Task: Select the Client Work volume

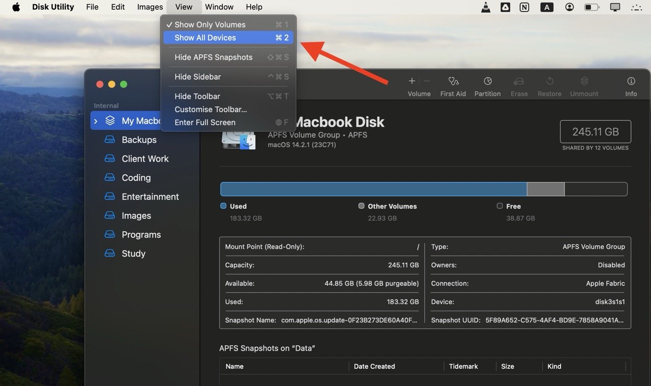Action: point(145,158)
